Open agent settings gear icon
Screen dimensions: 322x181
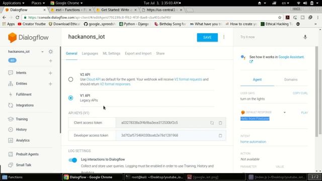point(50,51)
